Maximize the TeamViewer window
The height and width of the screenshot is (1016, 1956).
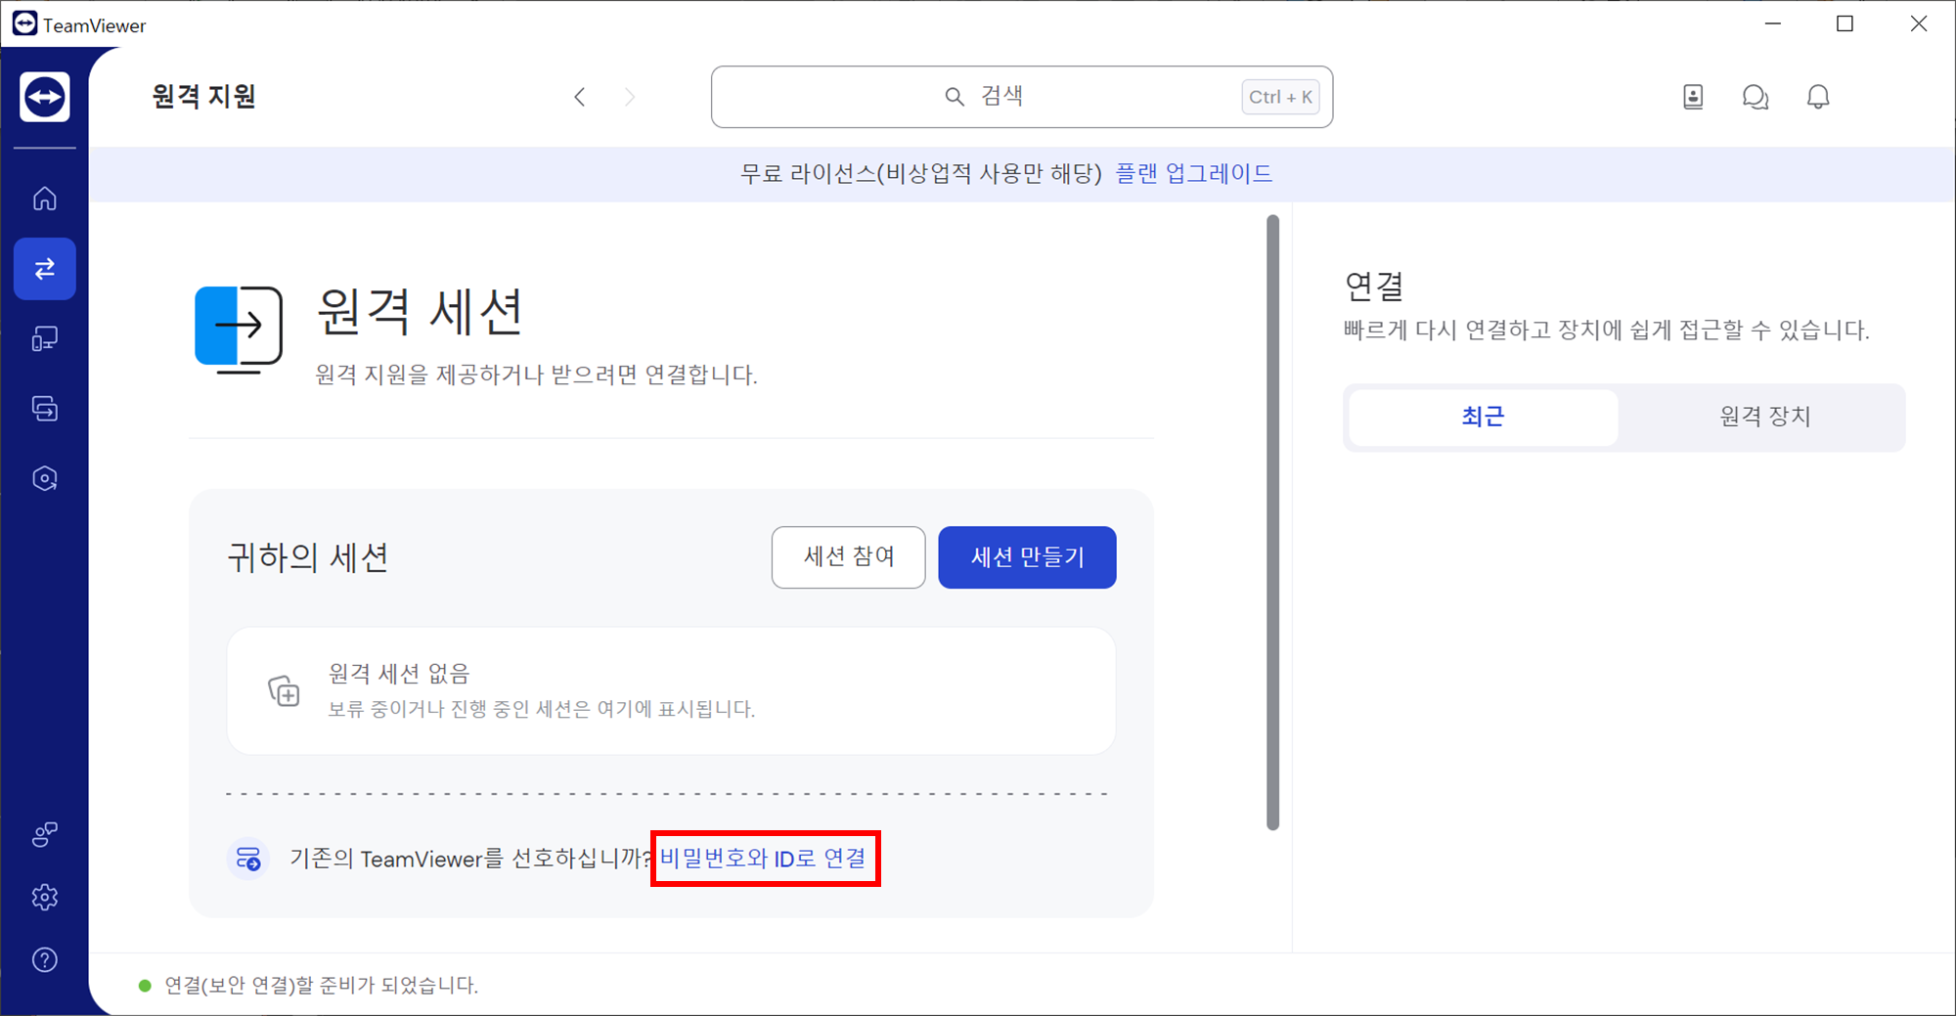point(1845,23)
